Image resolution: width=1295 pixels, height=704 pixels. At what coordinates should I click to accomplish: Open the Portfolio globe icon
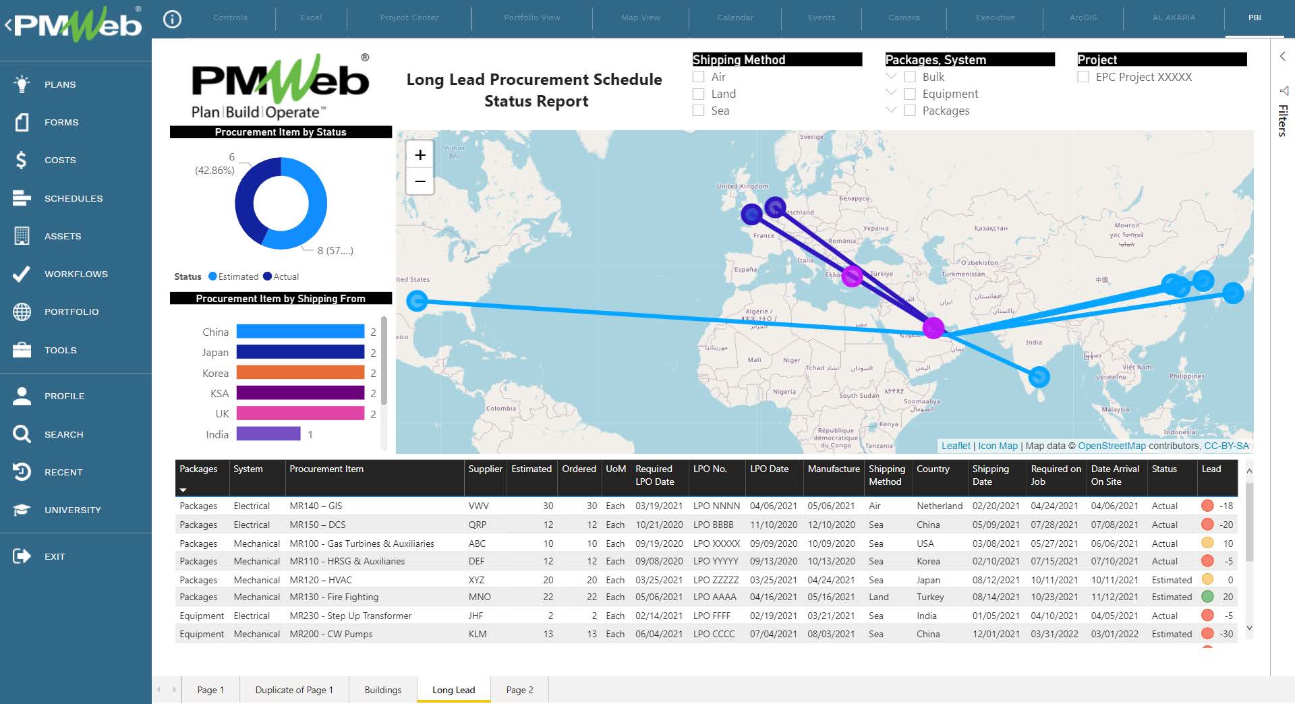22,312
